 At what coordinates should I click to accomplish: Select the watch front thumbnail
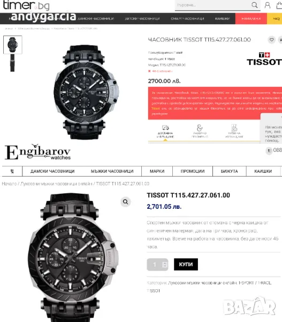(x=12, y=45)
